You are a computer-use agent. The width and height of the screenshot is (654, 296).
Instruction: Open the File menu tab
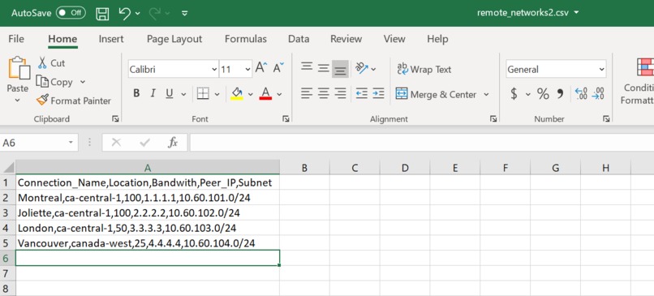tap(16, 39)
